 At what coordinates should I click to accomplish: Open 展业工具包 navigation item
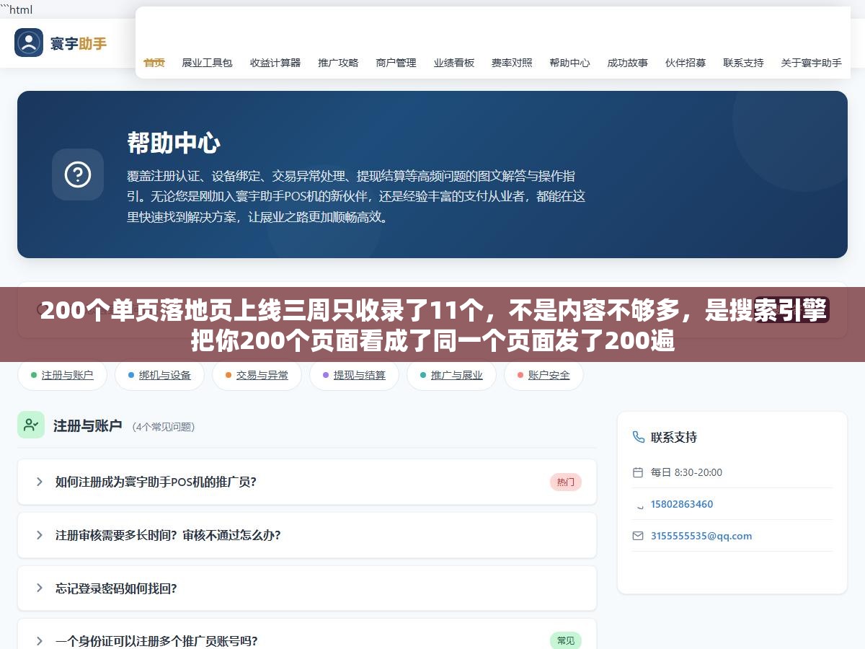tap(207, 63)
